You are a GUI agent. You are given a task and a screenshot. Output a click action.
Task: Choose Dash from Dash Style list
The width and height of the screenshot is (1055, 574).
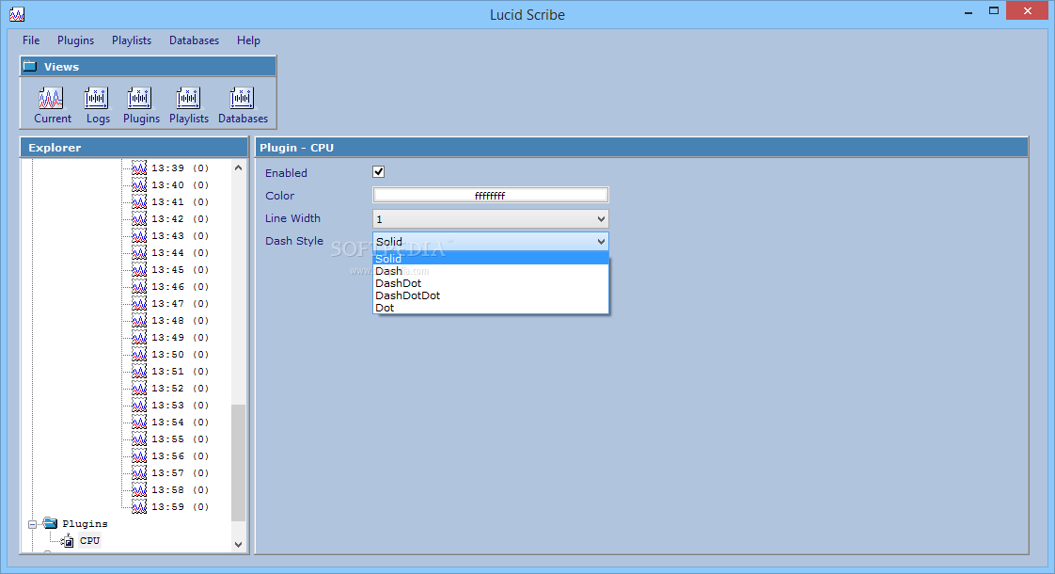point(491,271)
